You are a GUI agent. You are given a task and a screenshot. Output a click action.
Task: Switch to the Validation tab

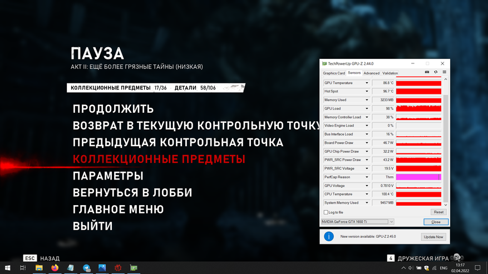[x=390, y=73]
